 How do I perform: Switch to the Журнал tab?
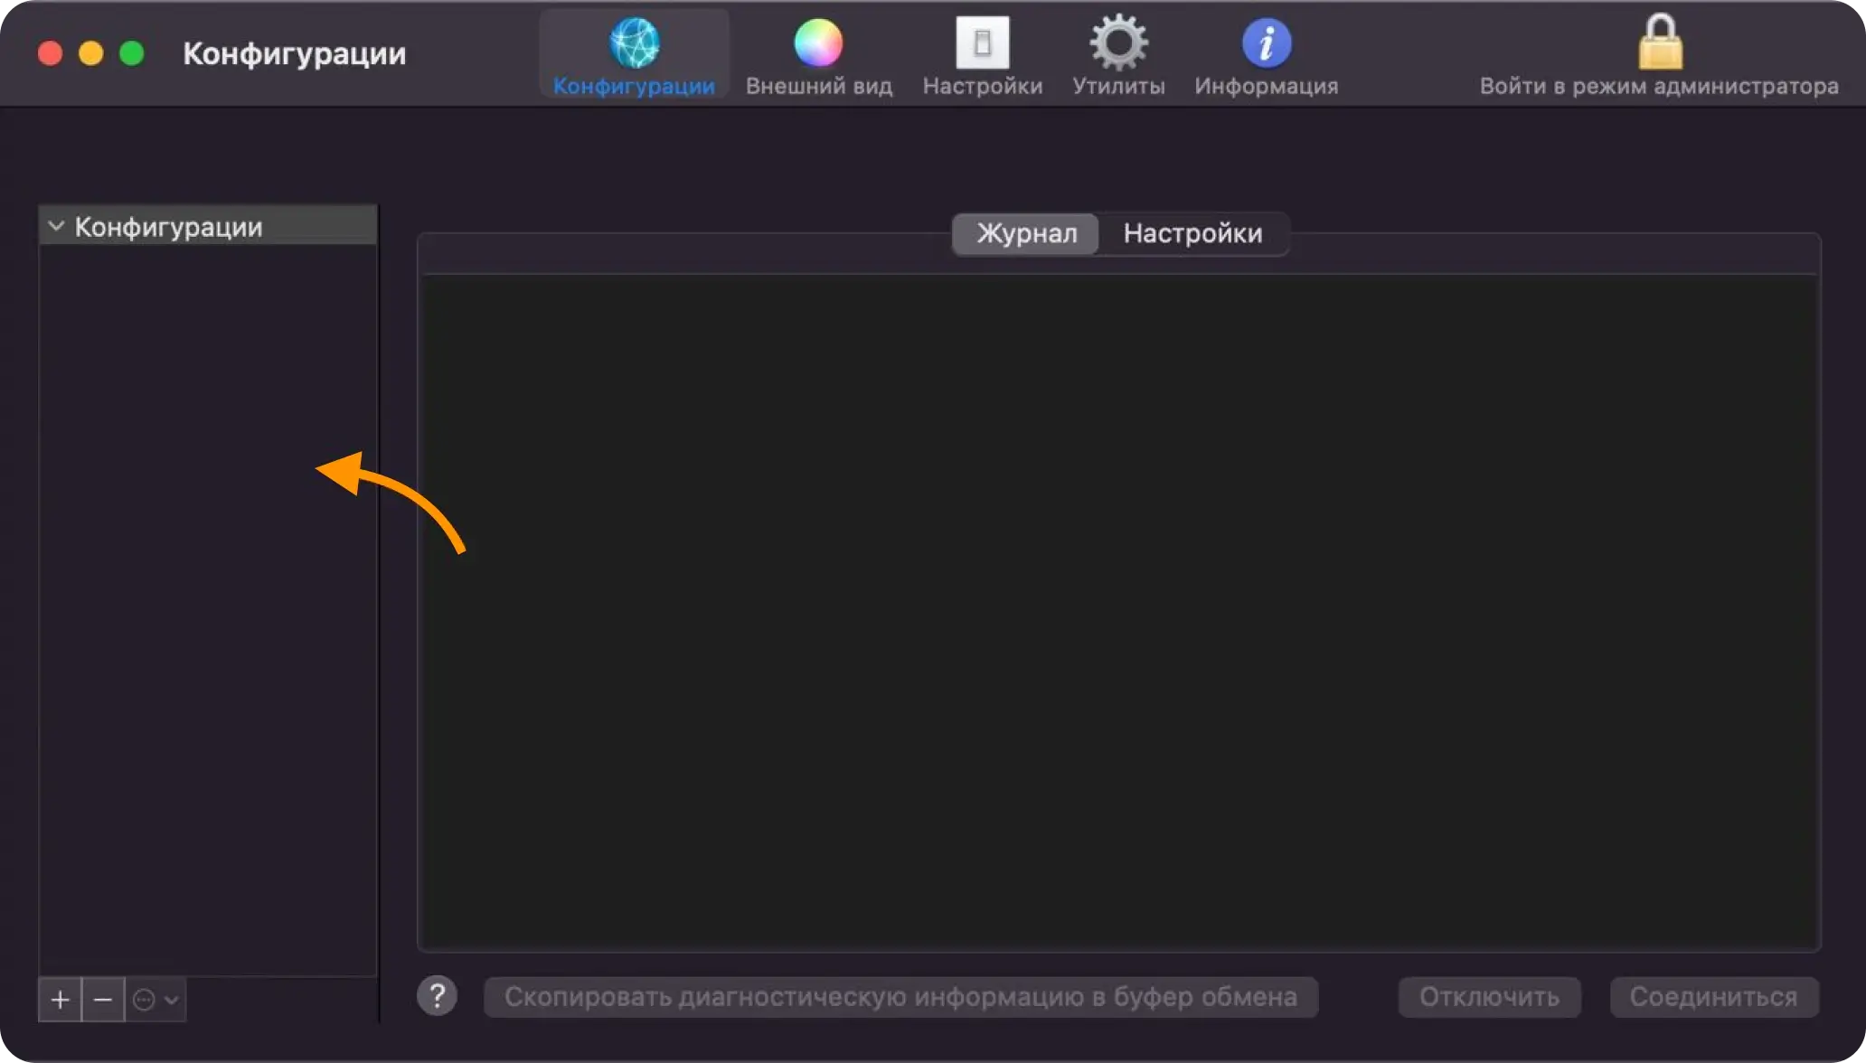(x=1026, y=234)
